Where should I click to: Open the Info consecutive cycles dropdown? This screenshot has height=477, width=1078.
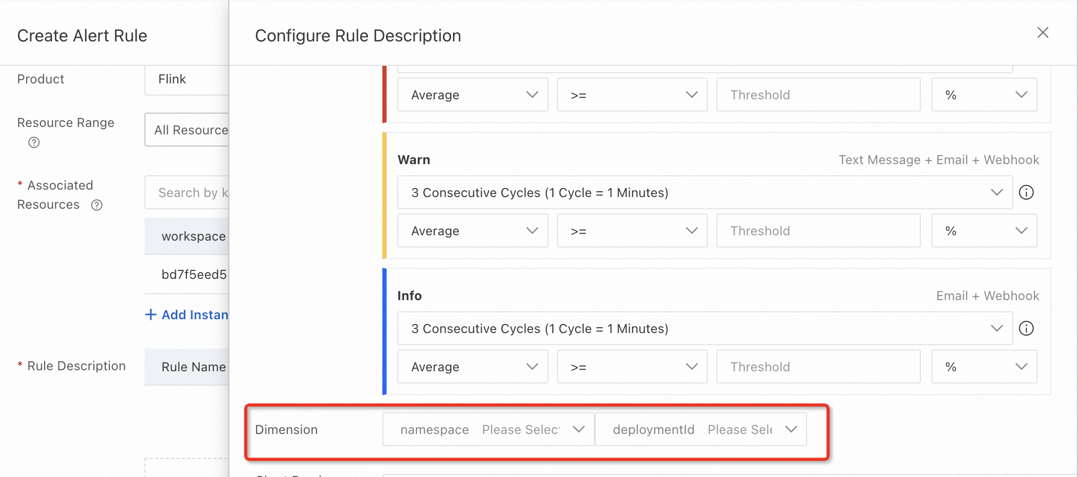704,328
